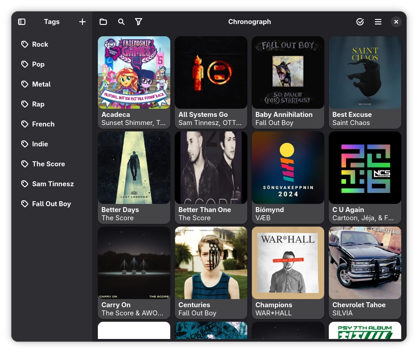Open the folder chooser icon

point(103,22)
